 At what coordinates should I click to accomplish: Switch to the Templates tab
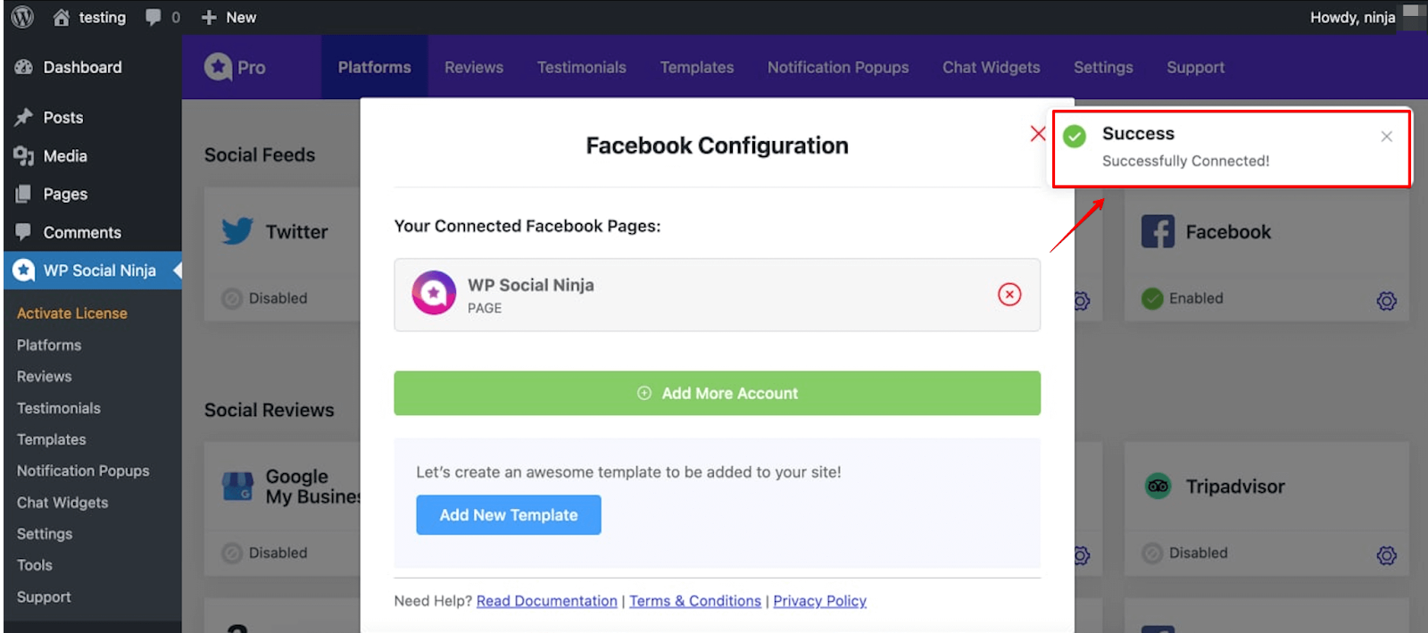point(697,67)
